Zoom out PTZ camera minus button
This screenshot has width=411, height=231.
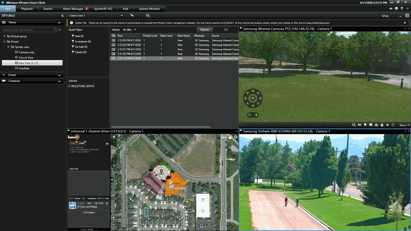point(250,115)
